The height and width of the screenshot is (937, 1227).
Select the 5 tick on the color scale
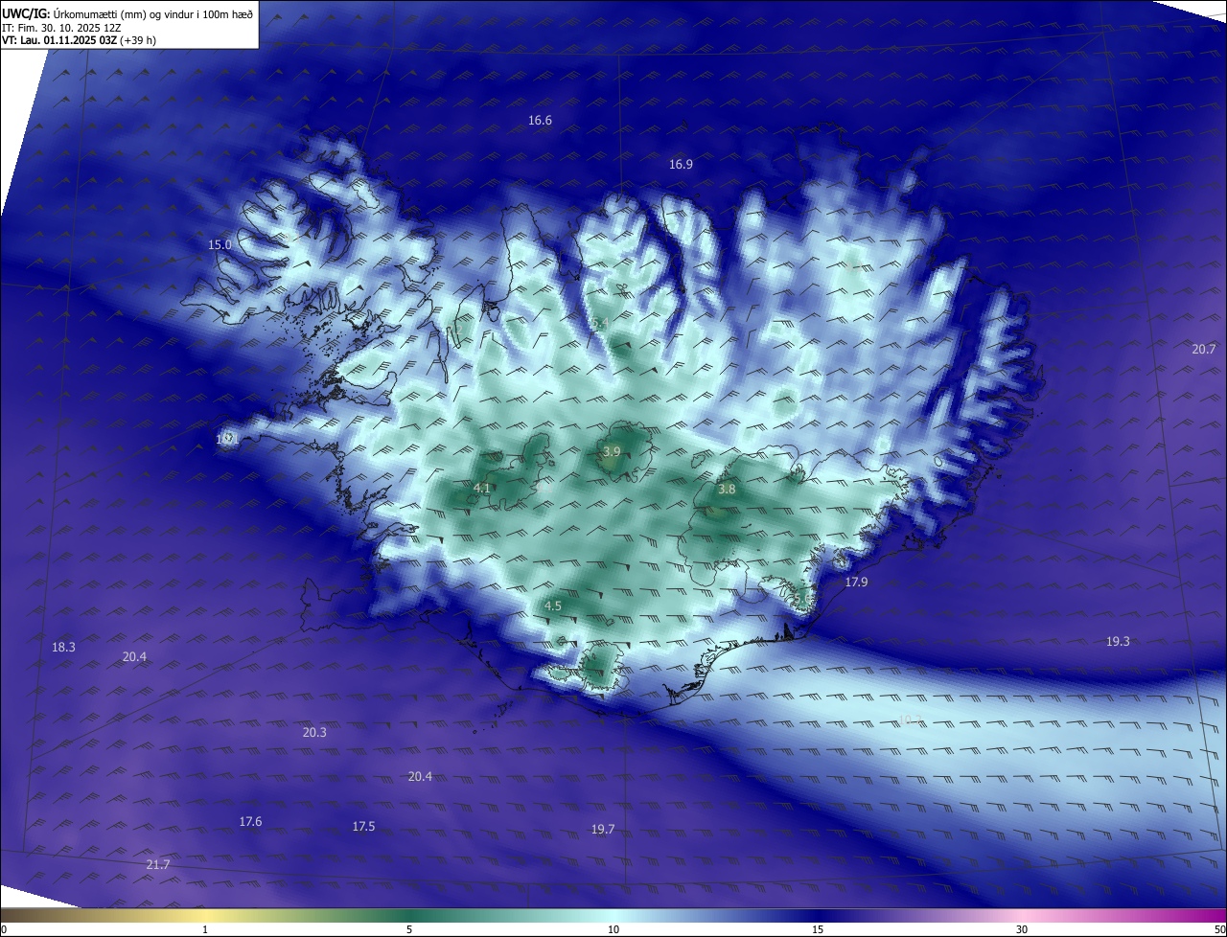tap(409, 929)
